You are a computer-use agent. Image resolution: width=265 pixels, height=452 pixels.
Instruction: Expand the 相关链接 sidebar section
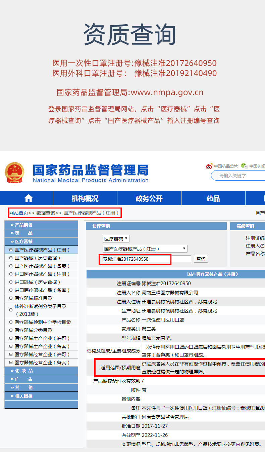click(41, 396)
